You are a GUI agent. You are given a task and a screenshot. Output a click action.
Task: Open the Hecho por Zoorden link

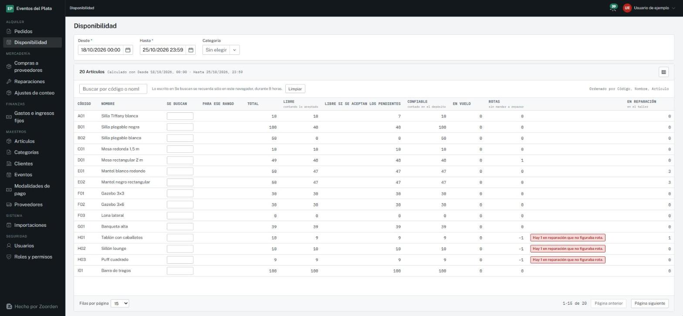click(32, 306)
